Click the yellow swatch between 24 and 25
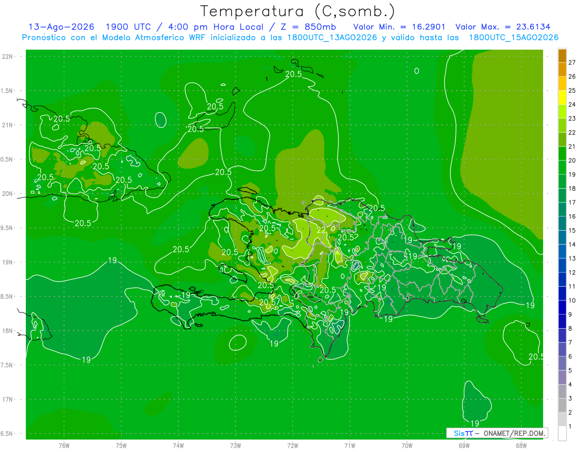The height and width of the screenshot is (452, 585). (x=562, y=98)
